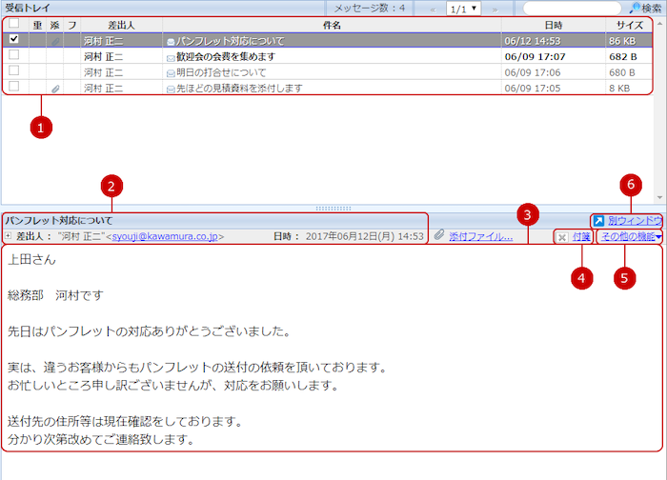The image size is (667, 480).
Task: Click envelope icon of 歓迎会の会費を集めます
Action: coord(171,57)
